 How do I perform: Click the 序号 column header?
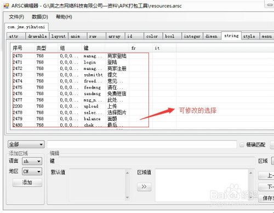[22, 48]
